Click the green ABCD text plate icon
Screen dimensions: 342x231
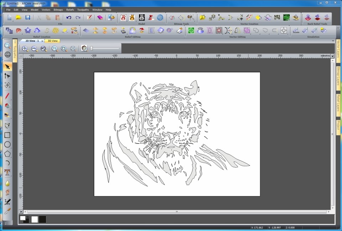[286, 17]
